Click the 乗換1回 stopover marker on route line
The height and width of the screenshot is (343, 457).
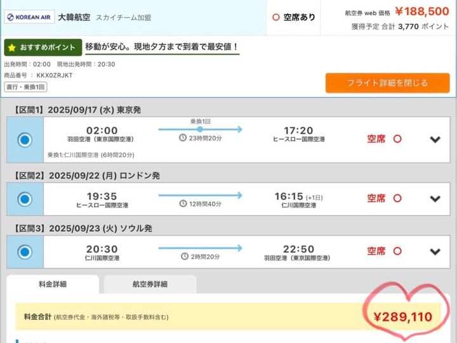tap(201, 130)
